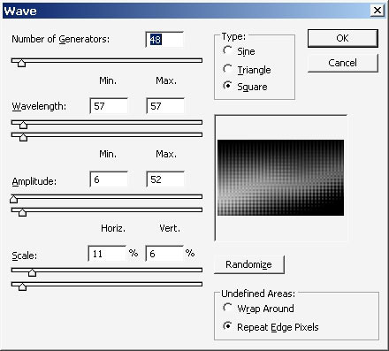Click the Wavelength minimum slider handle

point(23,125)
